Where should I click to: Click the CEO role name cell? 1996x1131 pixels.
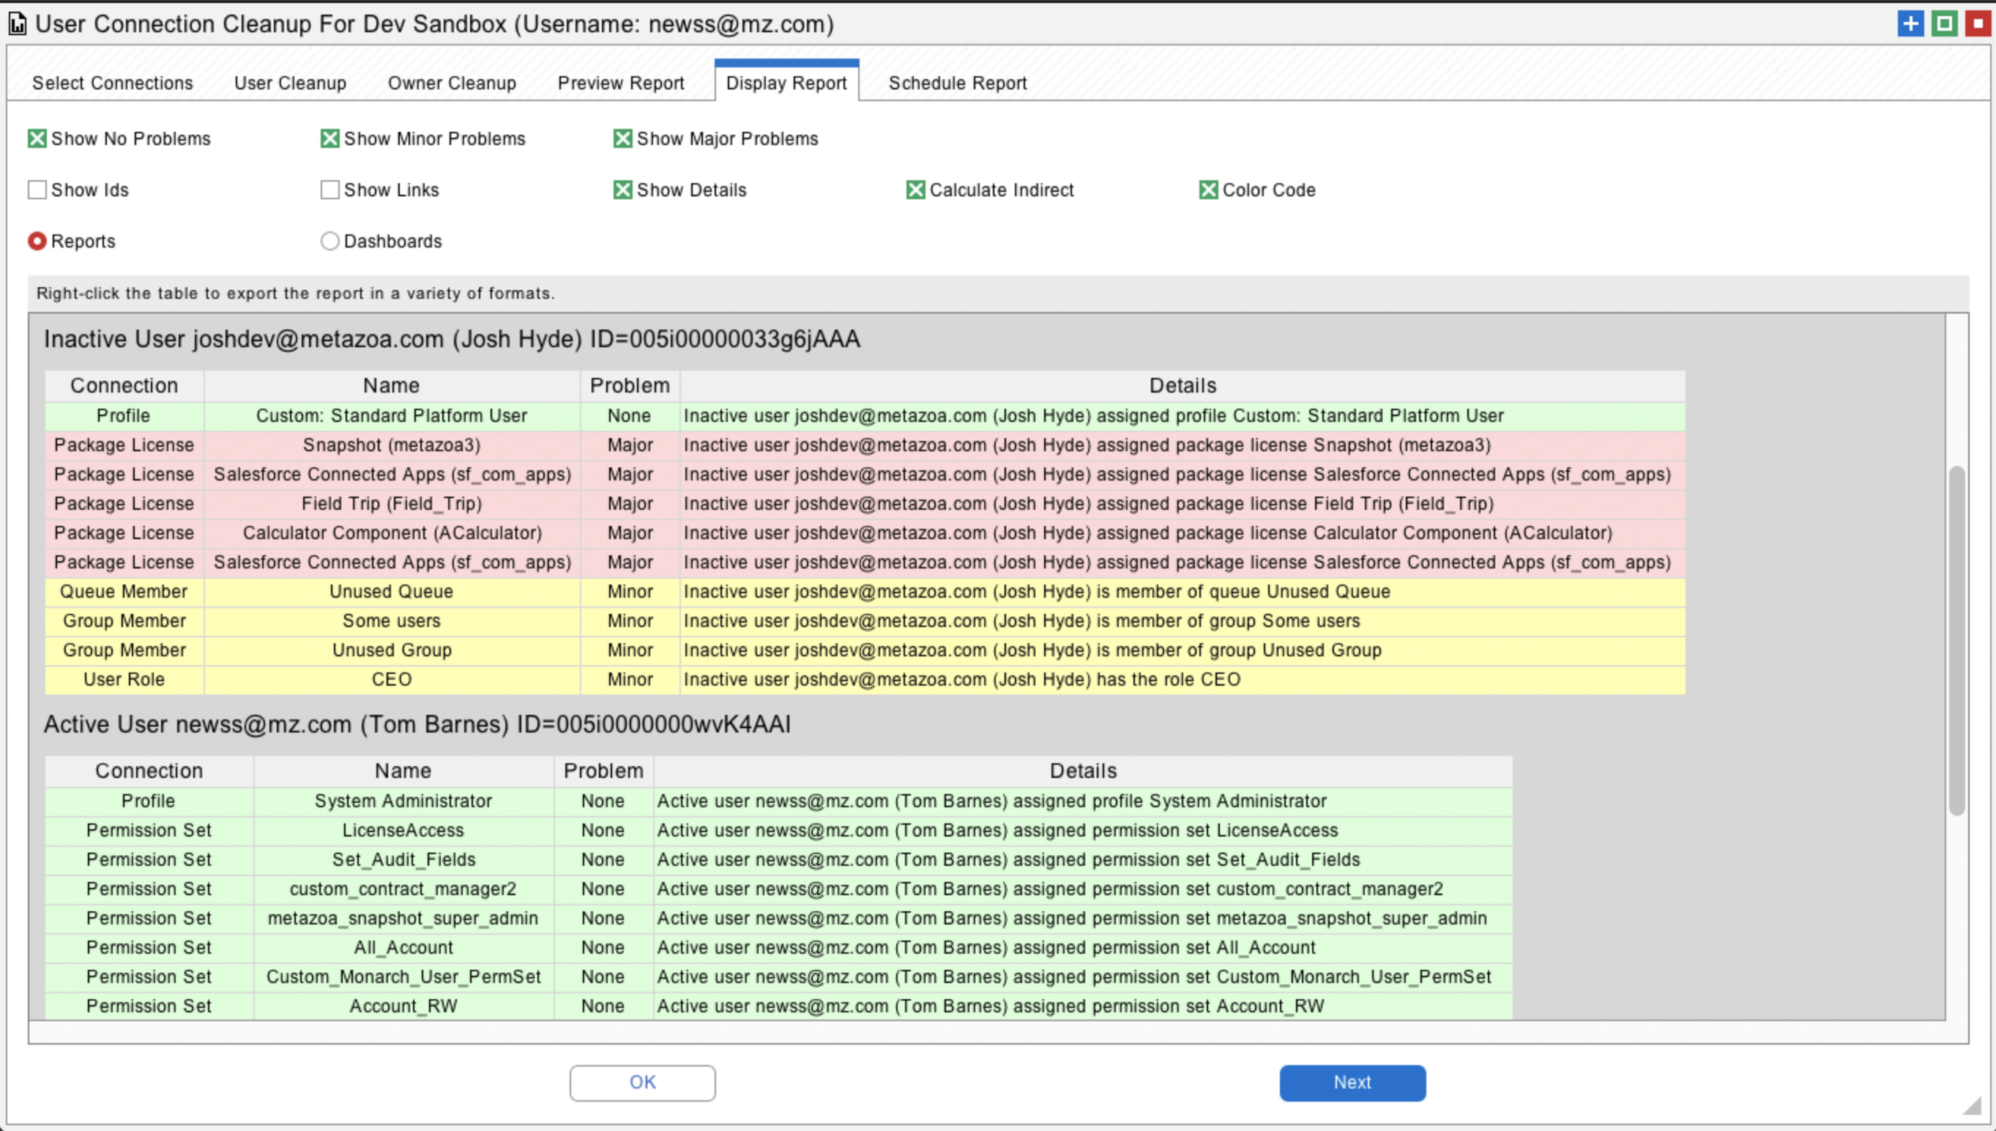point(391,680)
